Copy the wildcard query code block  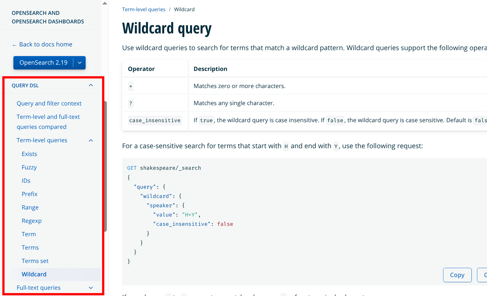pos(457,275)
